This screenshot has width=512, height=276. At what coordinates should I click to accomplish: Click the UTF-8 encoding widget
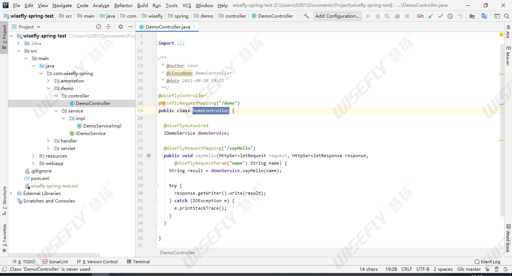(x=423, y=269)
